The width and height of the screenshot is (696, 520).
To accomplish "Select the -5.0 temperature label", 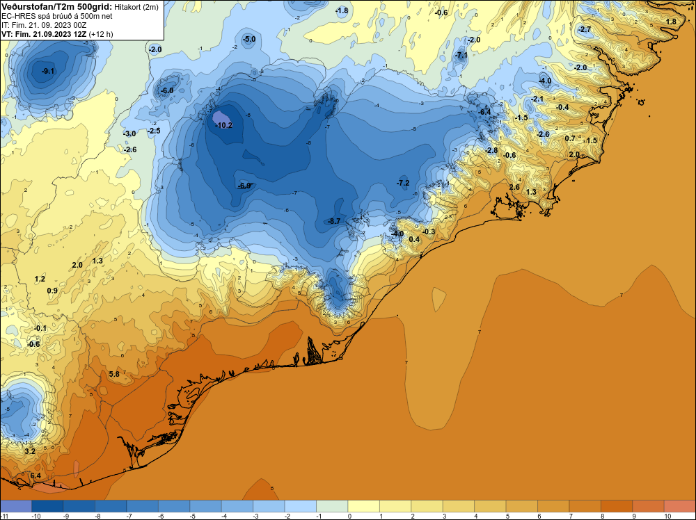I will (x=249, y=39).
